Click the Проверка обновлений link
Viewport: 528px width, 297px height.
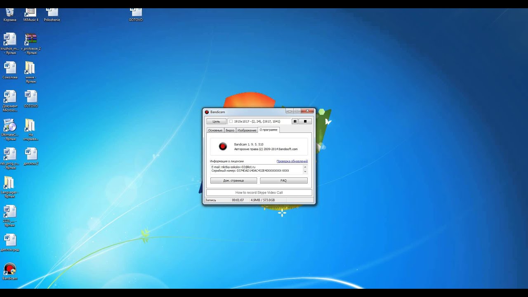click(292, 161)
